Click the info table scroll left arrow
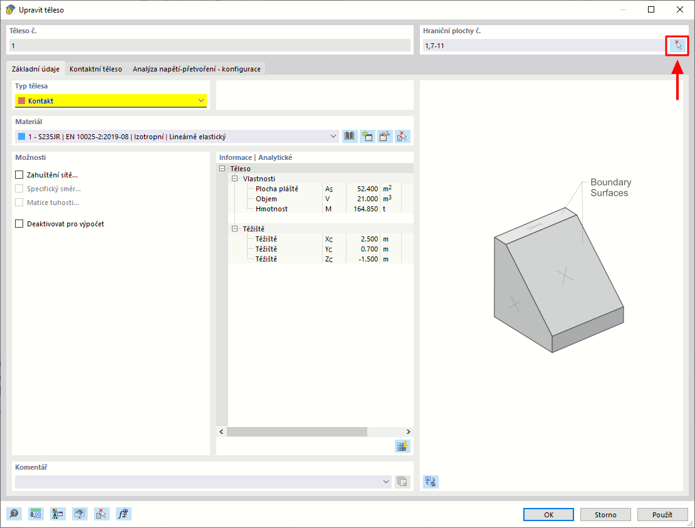Screen dimensions: 695x528 point(222,431)
